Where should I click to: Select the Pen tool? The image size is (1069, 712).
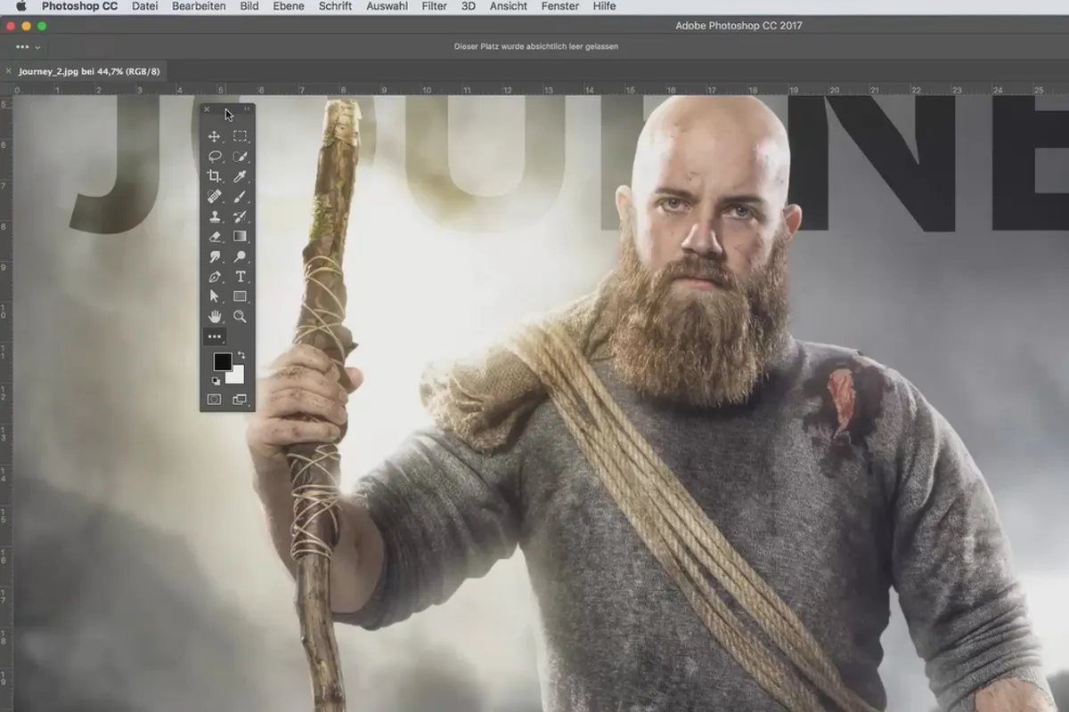point(214,277)
